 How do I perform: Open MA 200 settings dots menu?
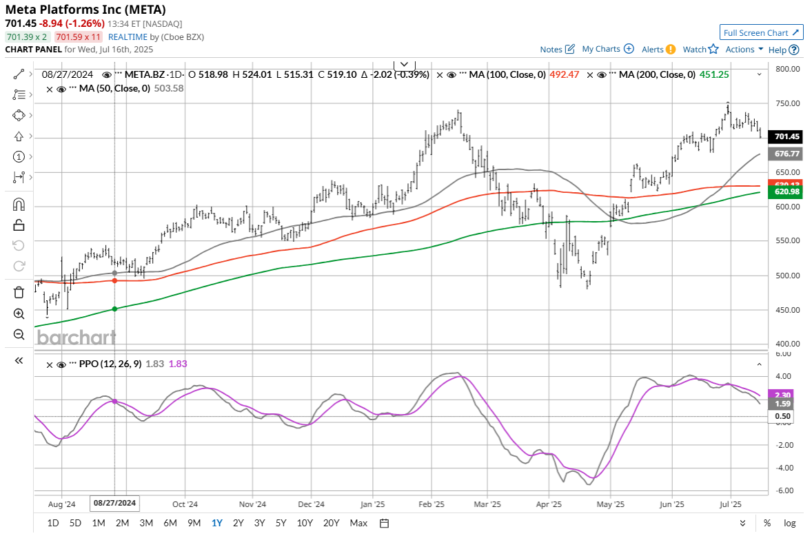(613, 74)
